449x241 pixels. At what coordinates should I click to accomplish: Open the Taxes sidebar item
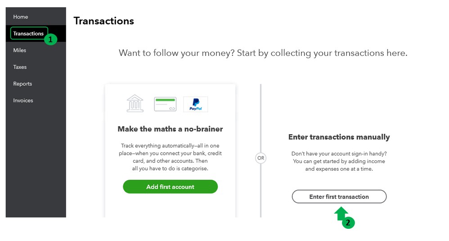pyautogui.click(x=20, y=67)
